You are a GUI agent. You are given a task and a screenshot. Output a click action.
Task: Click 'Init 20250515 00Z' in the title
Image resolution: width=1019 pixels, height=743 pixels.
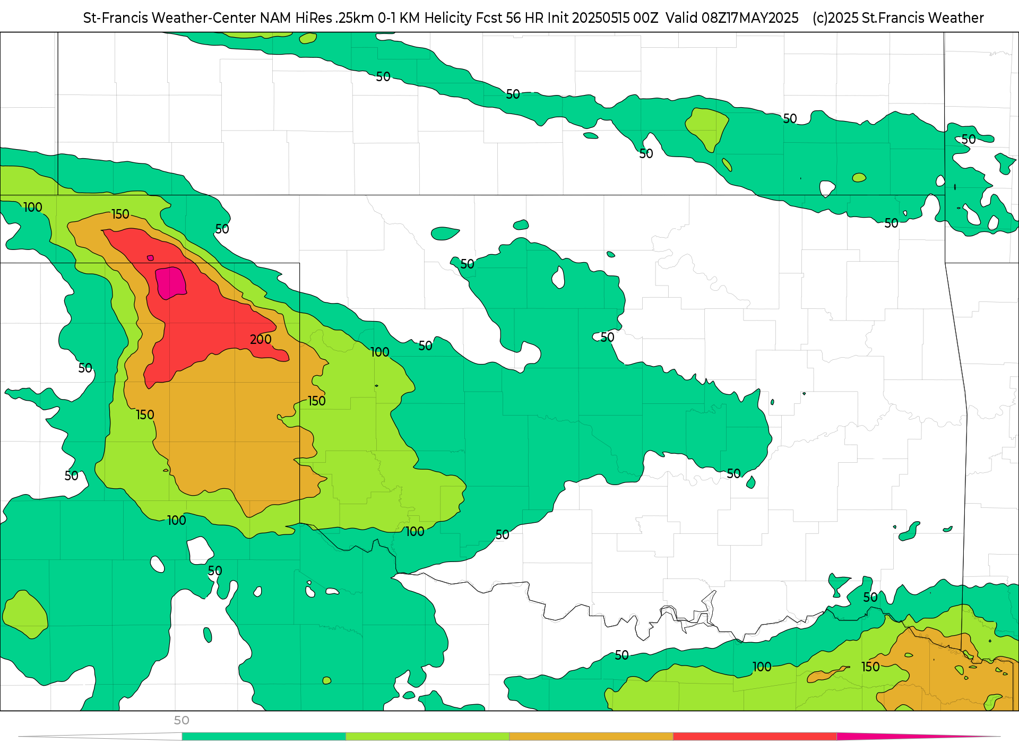tap(602, 18)
